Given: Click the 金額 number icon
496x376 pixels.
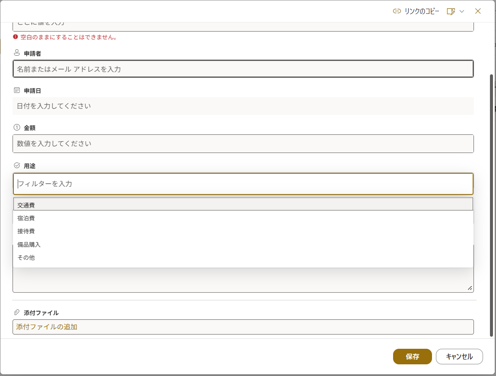Looking at the screenshot, I should point(17,127).
